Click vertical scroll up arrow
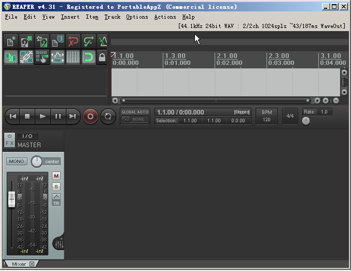The width and height of the screenshot is (351, 271). [x=344, y=73]
